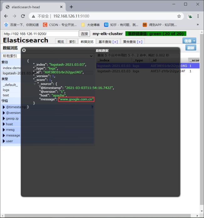
Task: Bookmark this page with the star icon
Action: (179, 16)
